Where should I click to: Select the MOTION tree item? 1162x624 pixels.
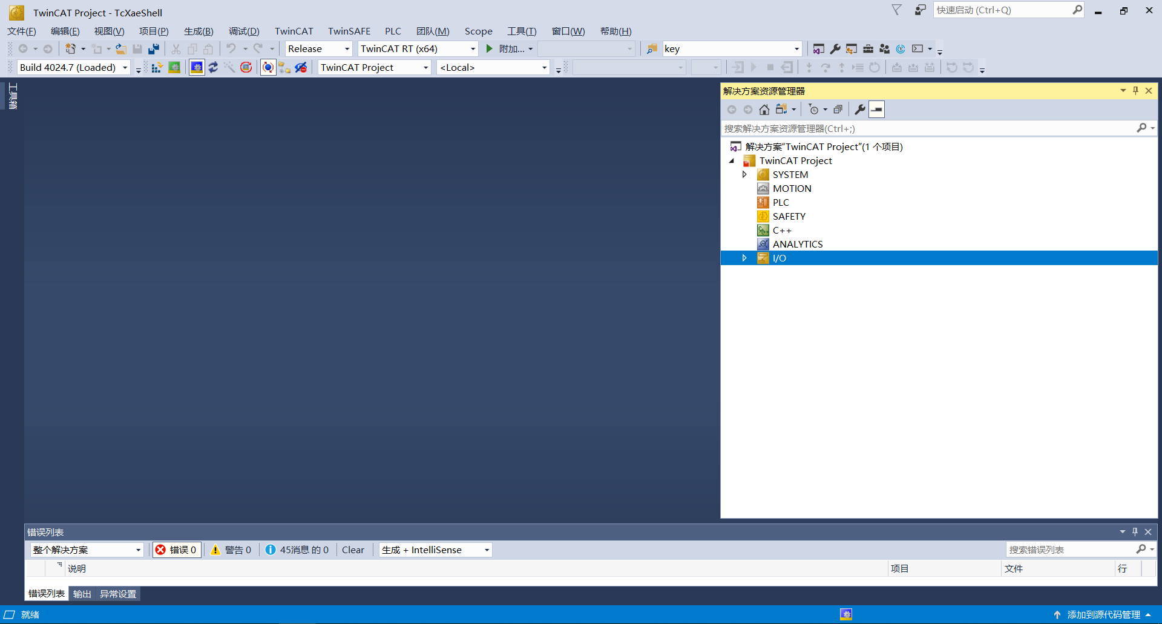click(792, 189)
